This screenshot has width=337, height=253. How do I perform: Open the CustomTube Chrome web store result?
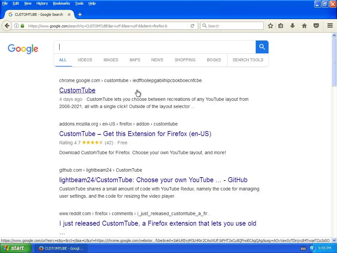(77, 90)
